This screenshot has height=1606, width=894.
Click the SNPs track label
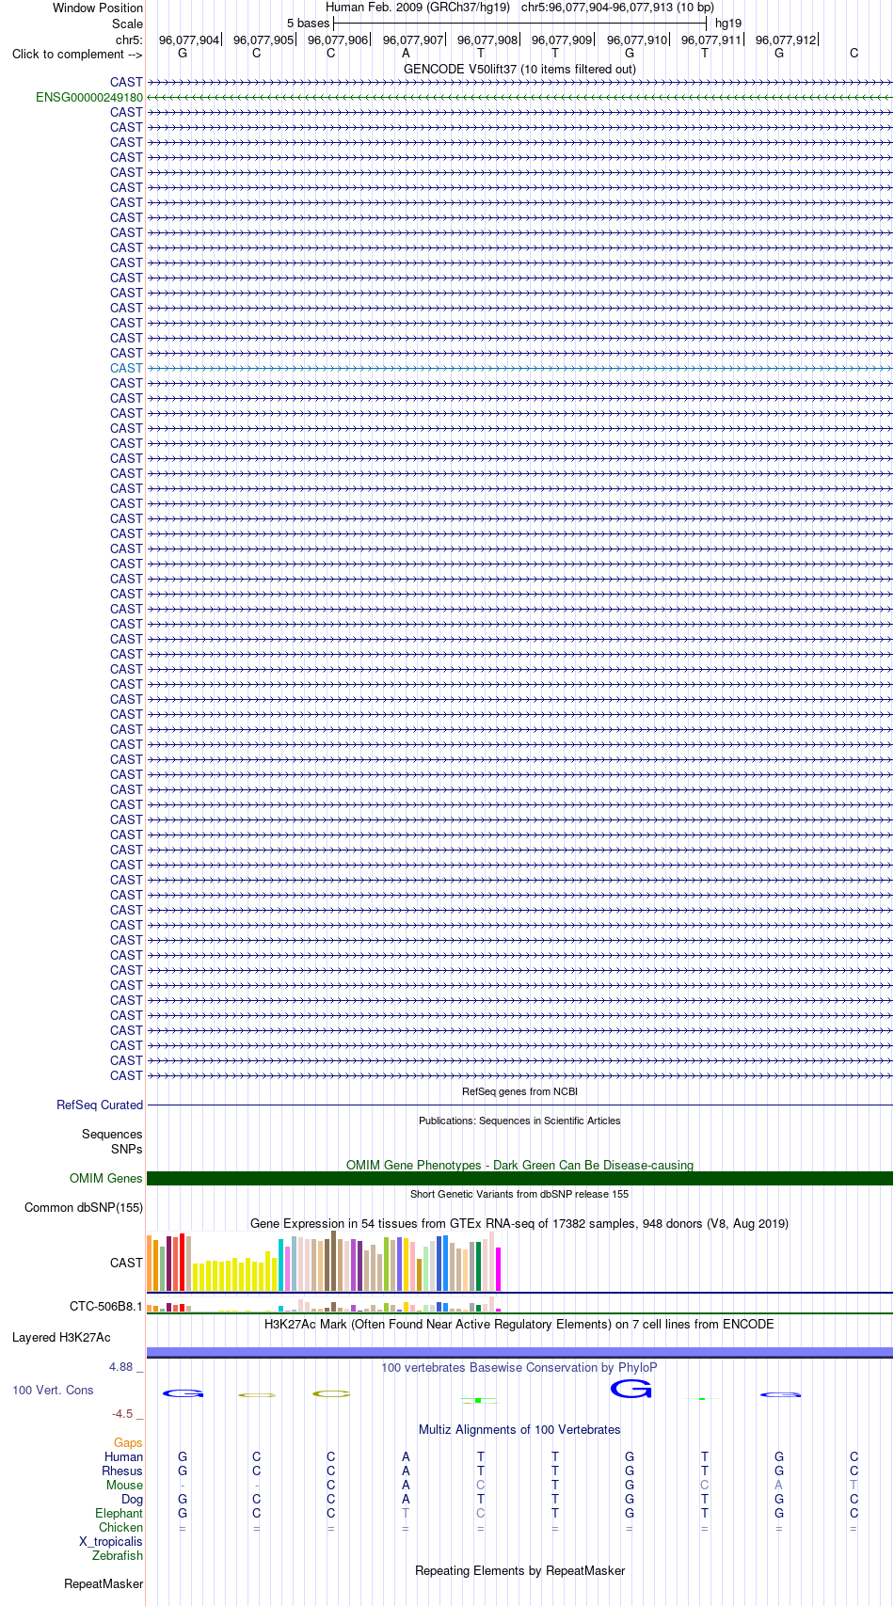coord(127,1149)
